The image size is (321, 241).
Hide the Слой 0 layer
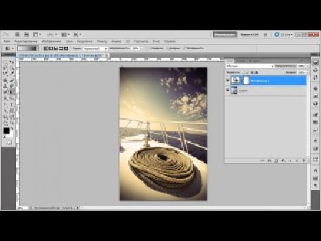click(227, 90)
